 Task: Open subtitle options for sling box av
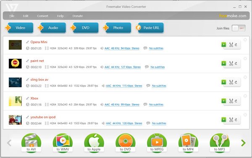pyautogui.click(x=159, y=86)
